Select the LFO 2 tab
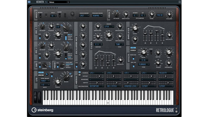 pyautogui.click(x=41, y=75)
